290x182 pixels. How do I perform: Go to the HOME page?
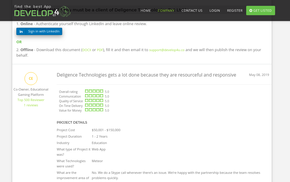145,11
